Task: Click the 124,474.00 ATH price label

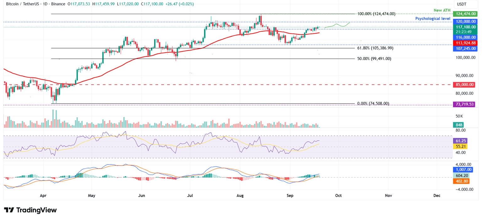Action: [x=466, y=13]
